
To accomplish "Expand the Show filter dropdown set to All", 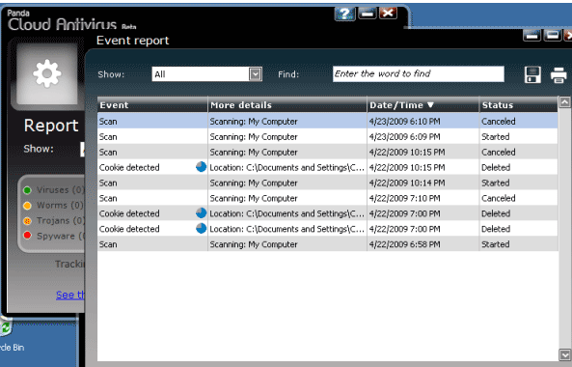I will 256,74.
